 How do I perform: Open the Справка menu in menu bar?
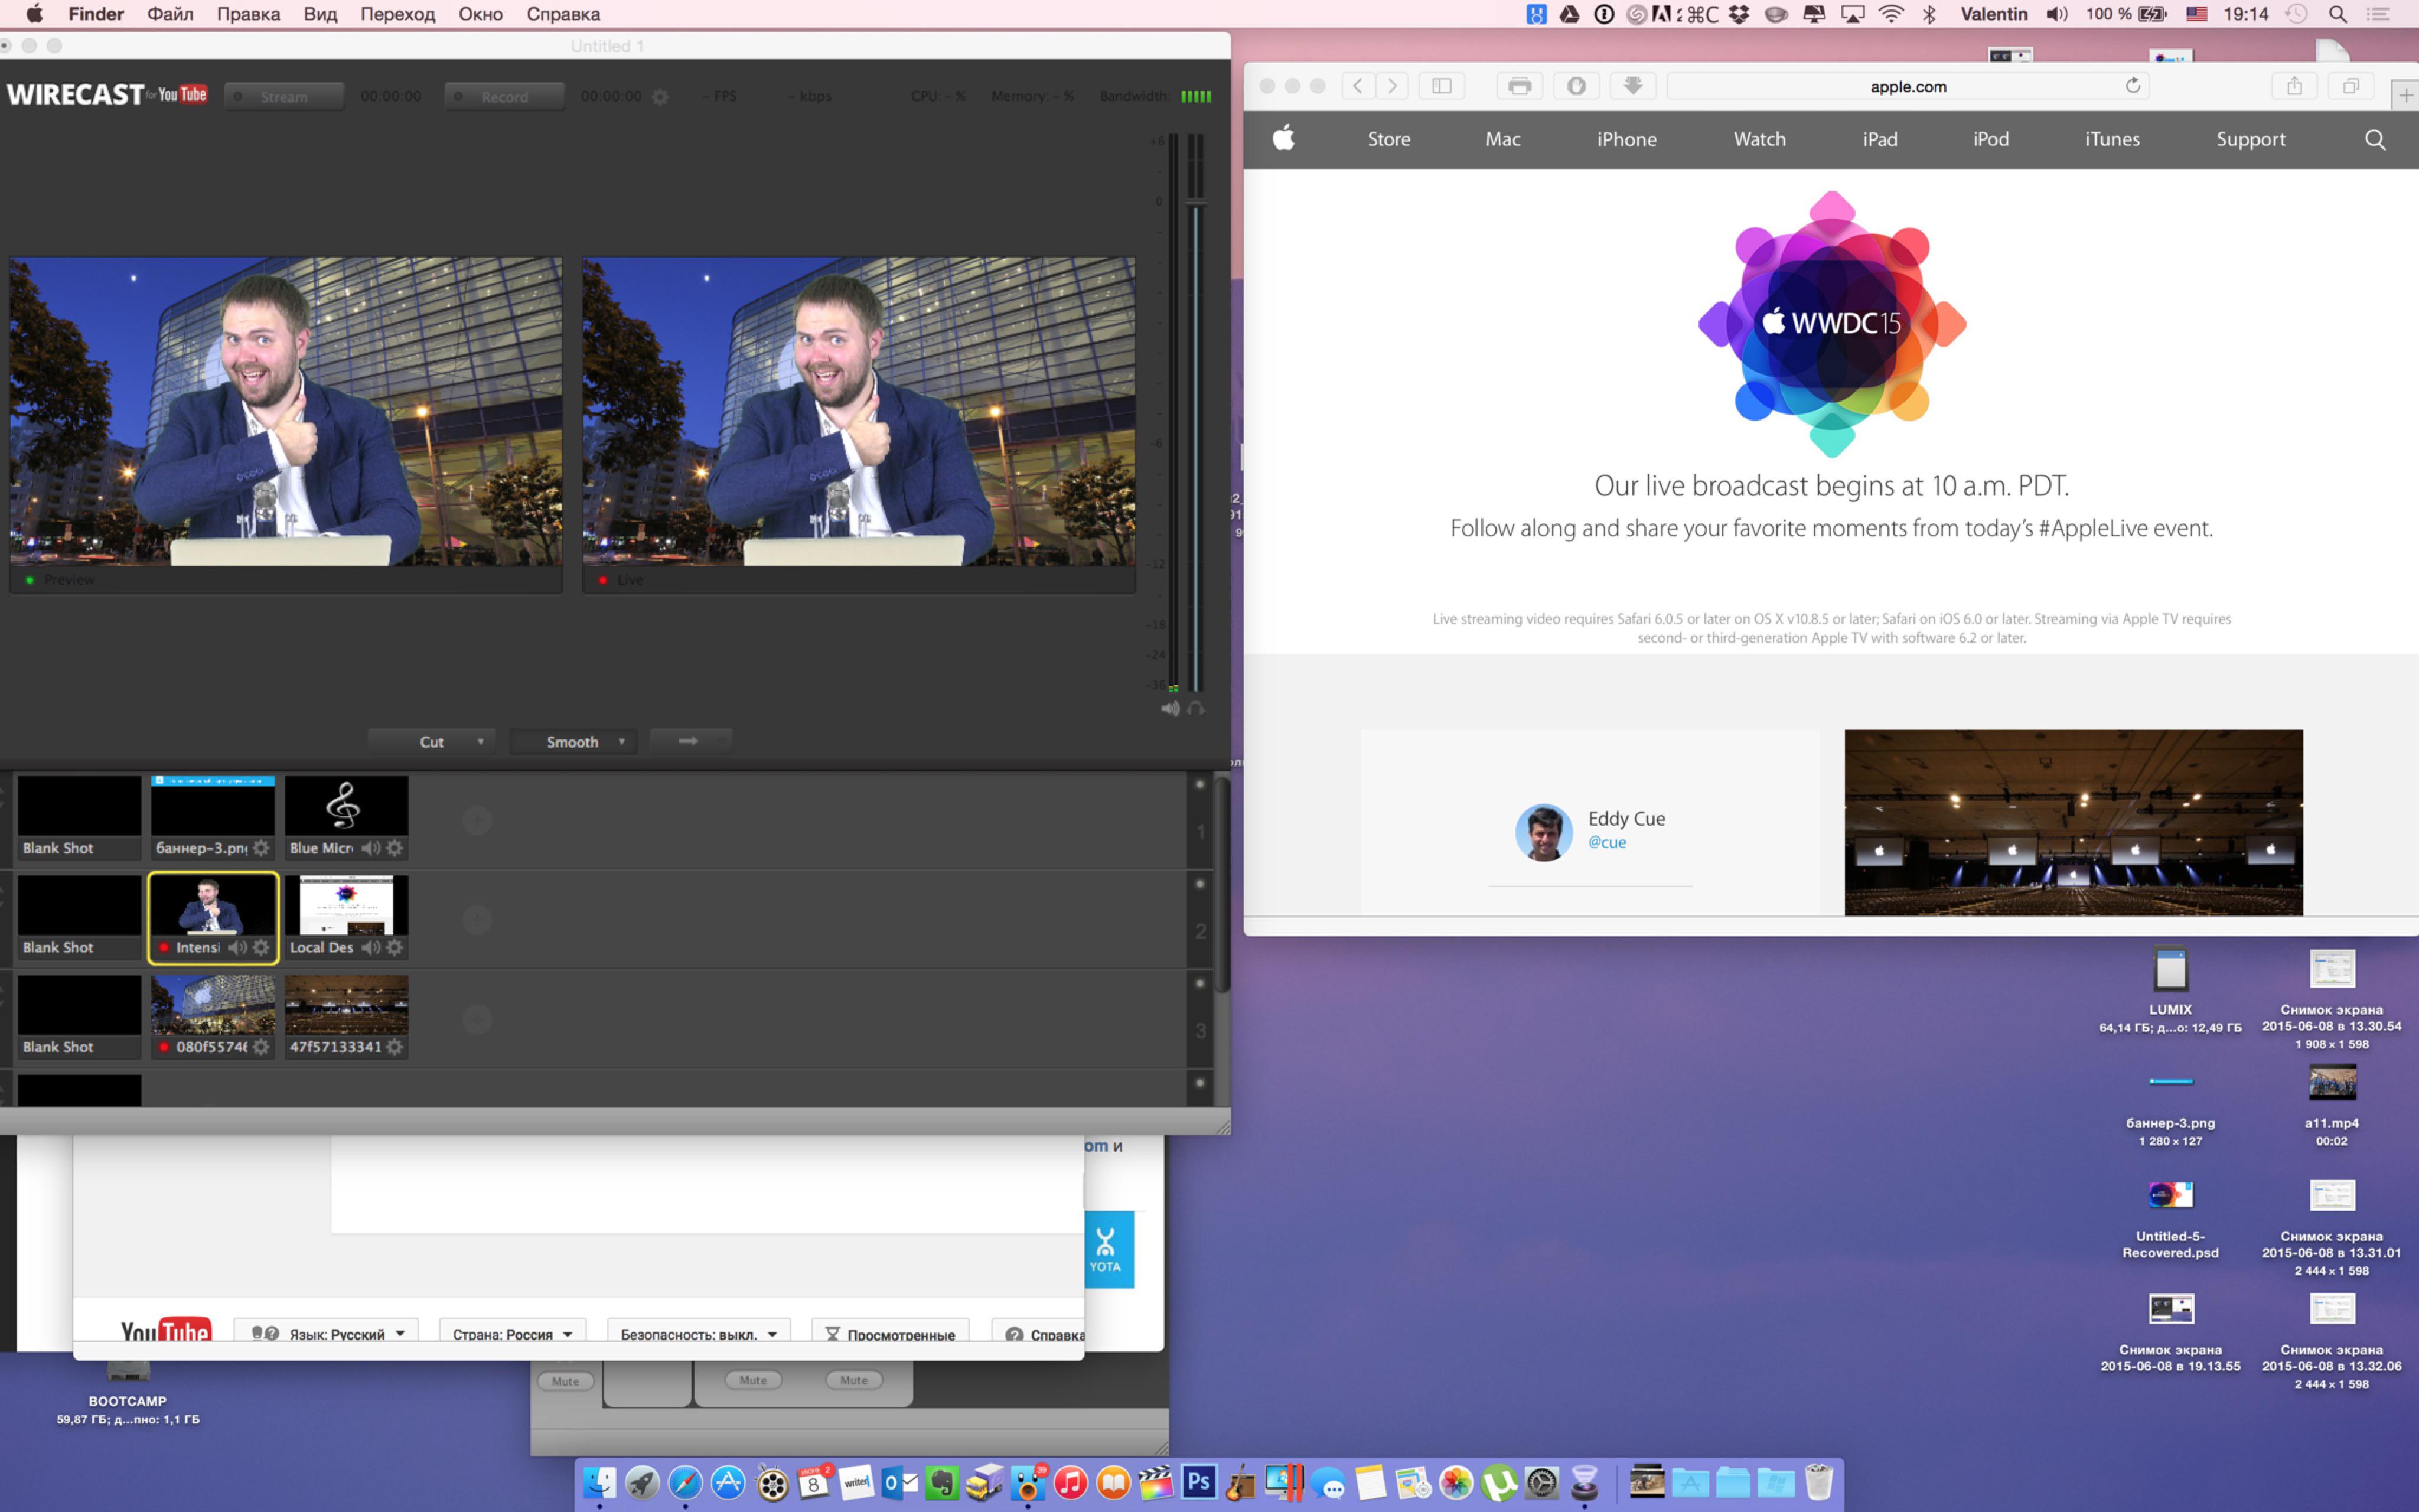click(563, 14)
